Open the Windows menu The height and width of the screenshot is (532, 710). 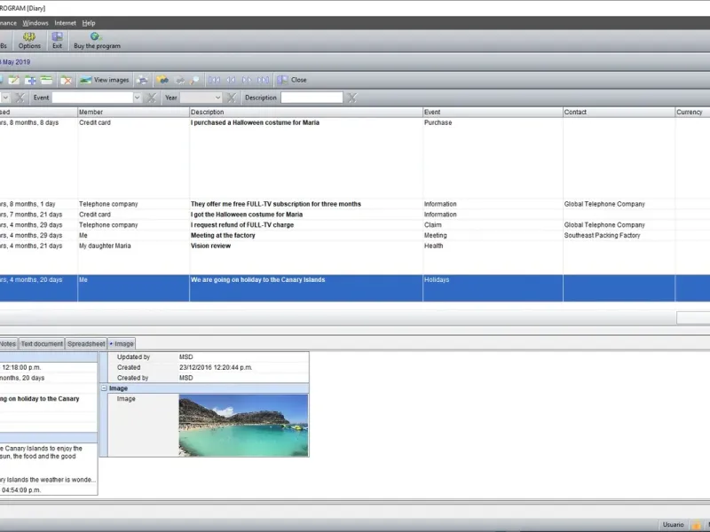coord(35,22)
